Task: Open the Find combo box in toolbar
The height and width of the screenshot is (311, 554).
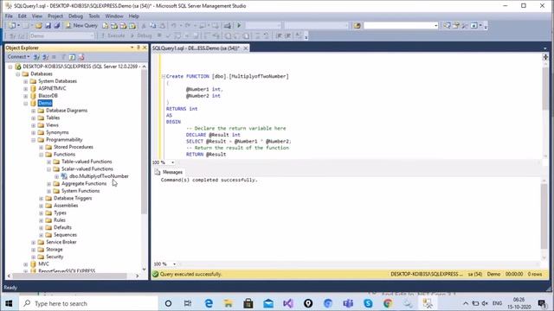Action: [401, 25]
